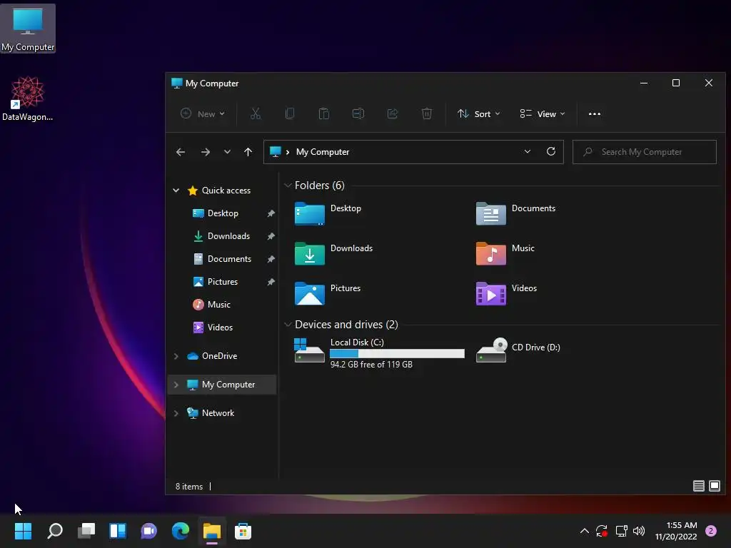Open the Chat app on taskbar
The image size is (731, 548).
pyautogui.click(x=148, y=531)
